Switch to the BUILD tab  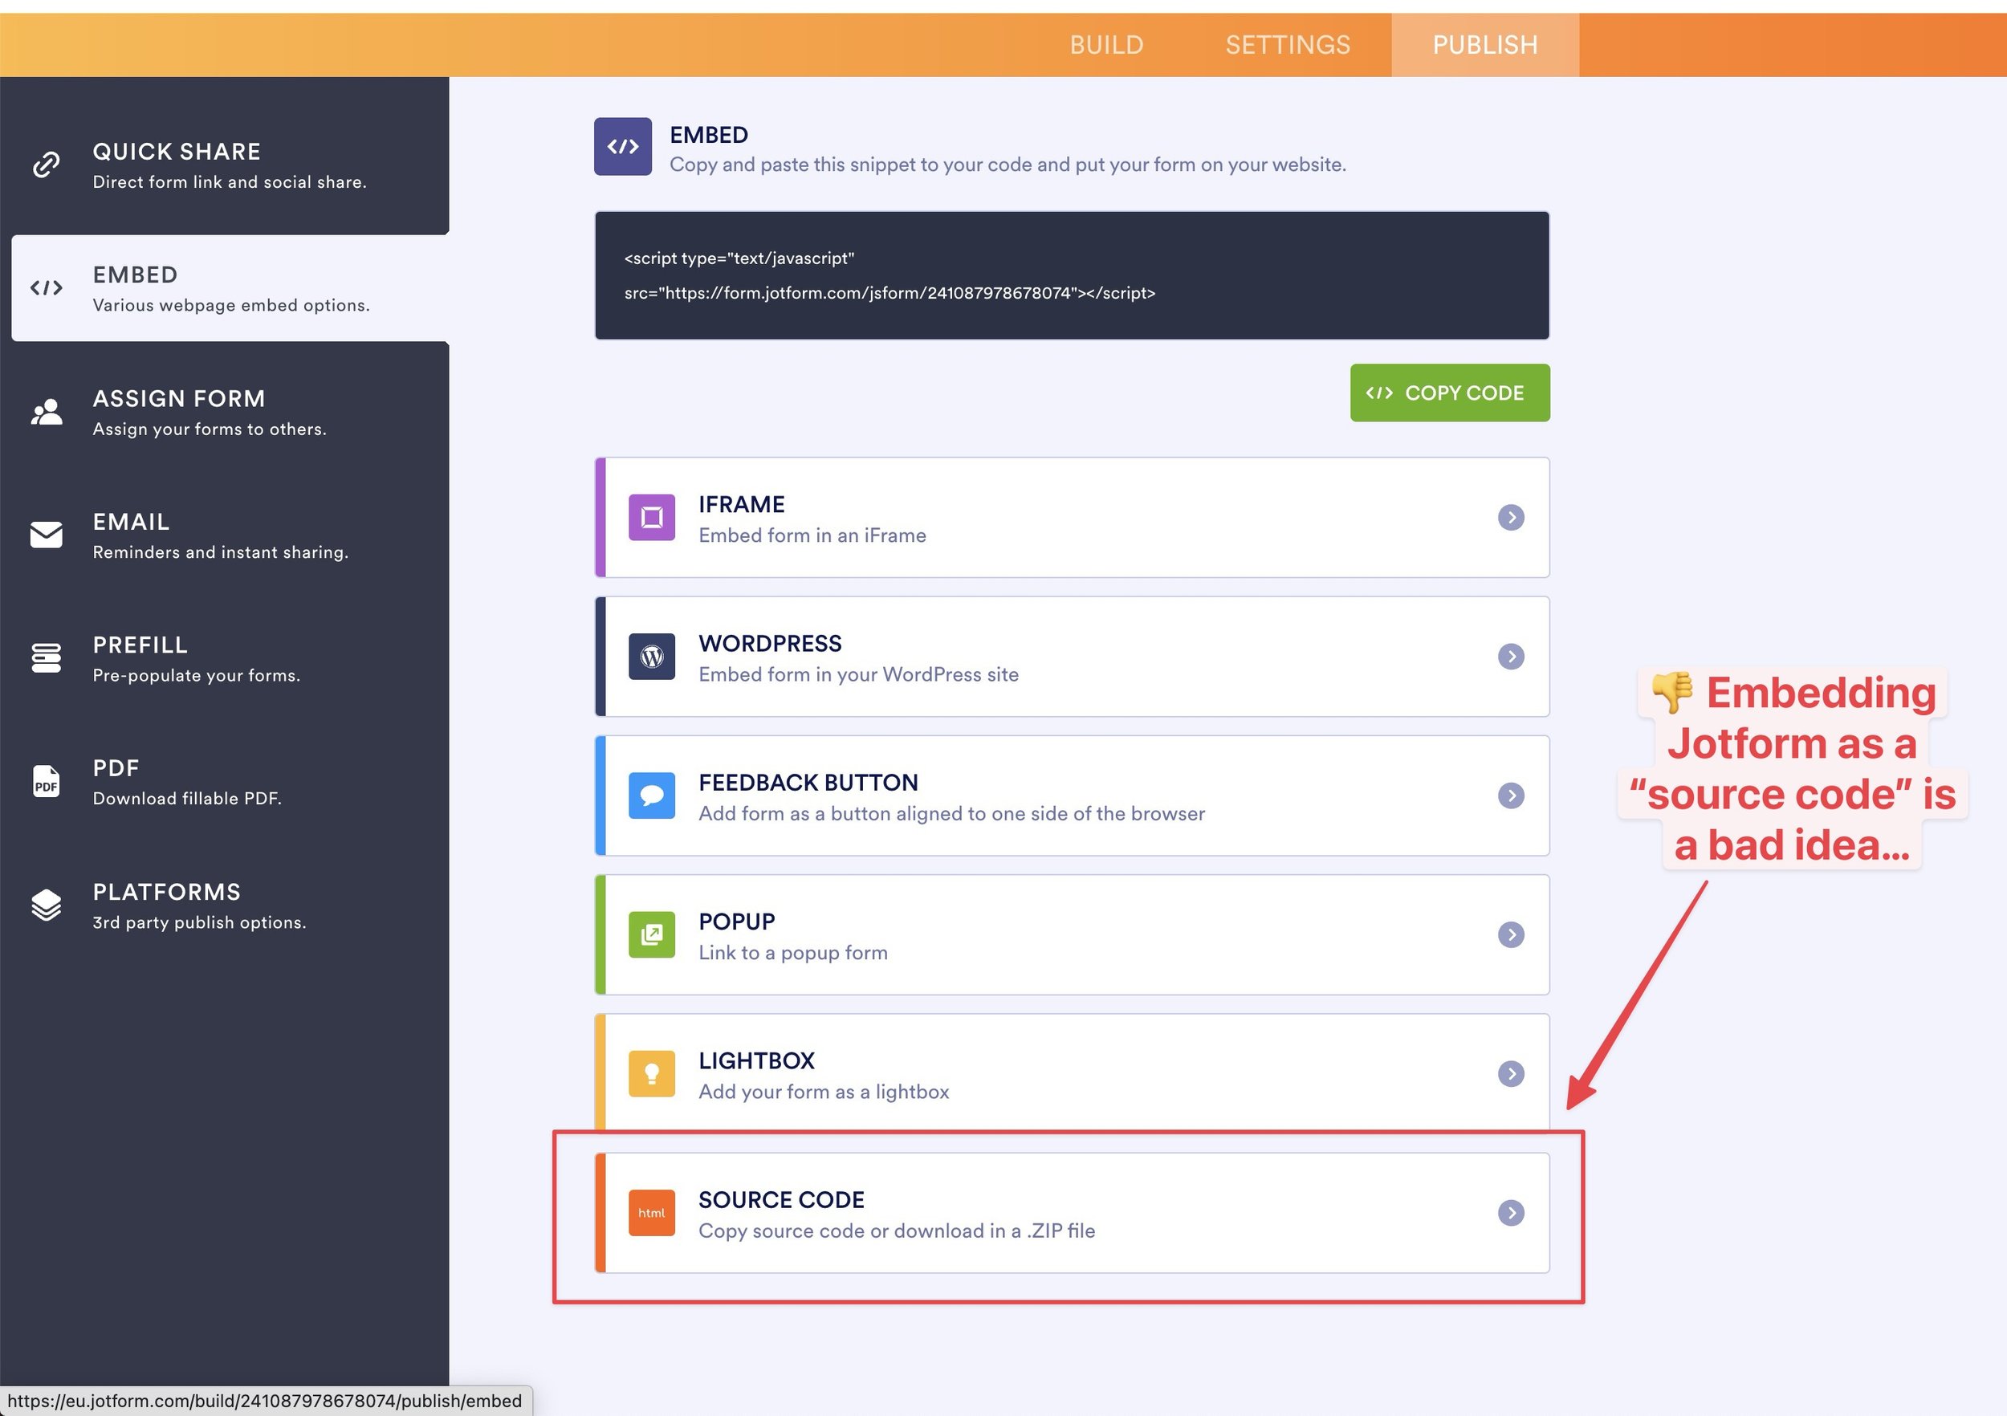click(1106, 46)
